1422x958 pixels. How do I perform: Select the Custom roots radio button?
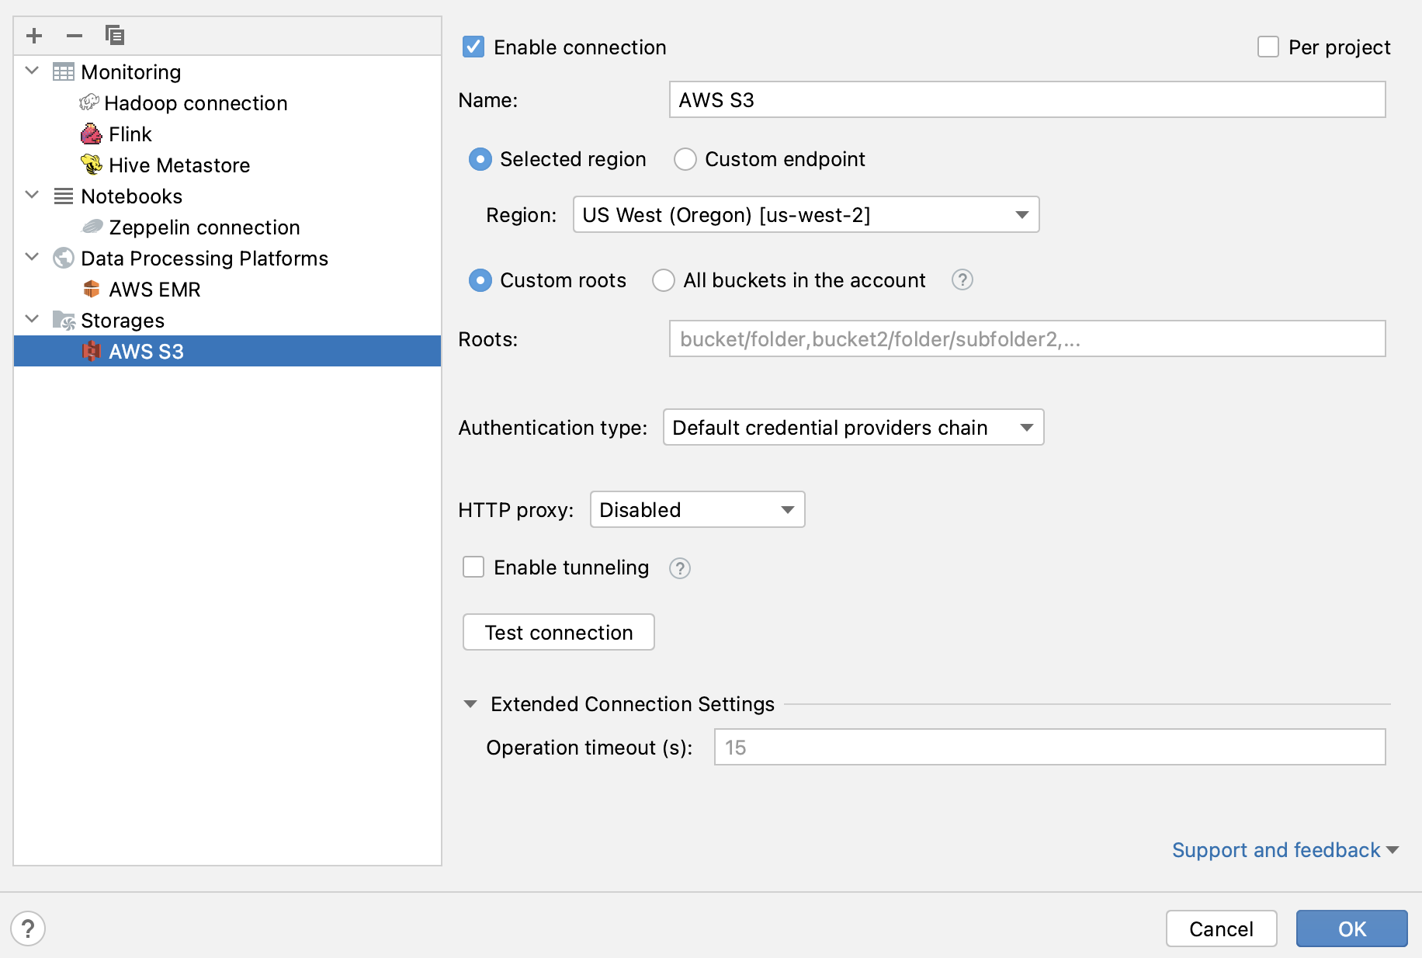pos(480,280)
